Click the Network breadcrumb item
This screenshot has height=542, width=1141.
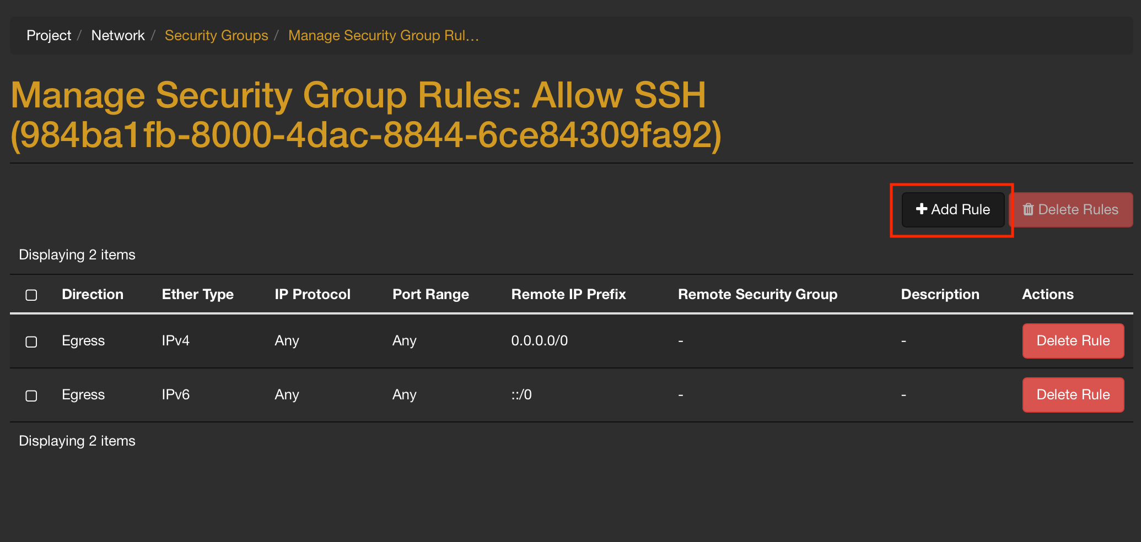(117, 35)
